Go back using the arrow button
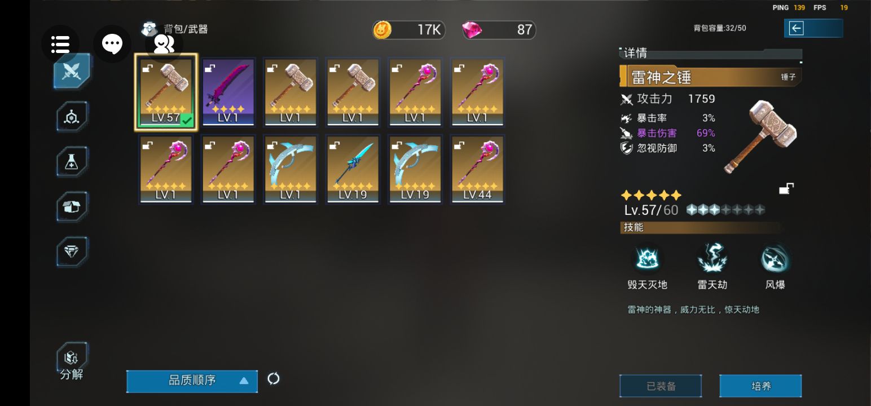Image resolution: width=871 pixels, height=406 pixels. click(813, 28)
